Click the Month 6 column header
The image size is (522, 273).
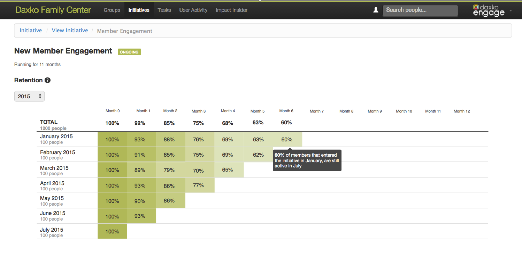pos(286,111)
